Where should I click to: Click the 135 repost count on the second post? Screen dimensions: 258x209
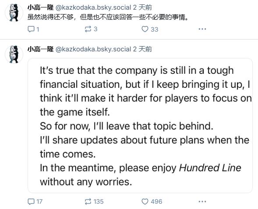pos(99,202)
